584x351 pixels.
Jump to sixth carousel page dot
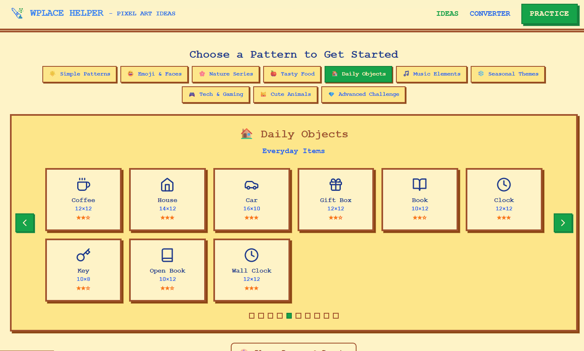coord(298,316)
